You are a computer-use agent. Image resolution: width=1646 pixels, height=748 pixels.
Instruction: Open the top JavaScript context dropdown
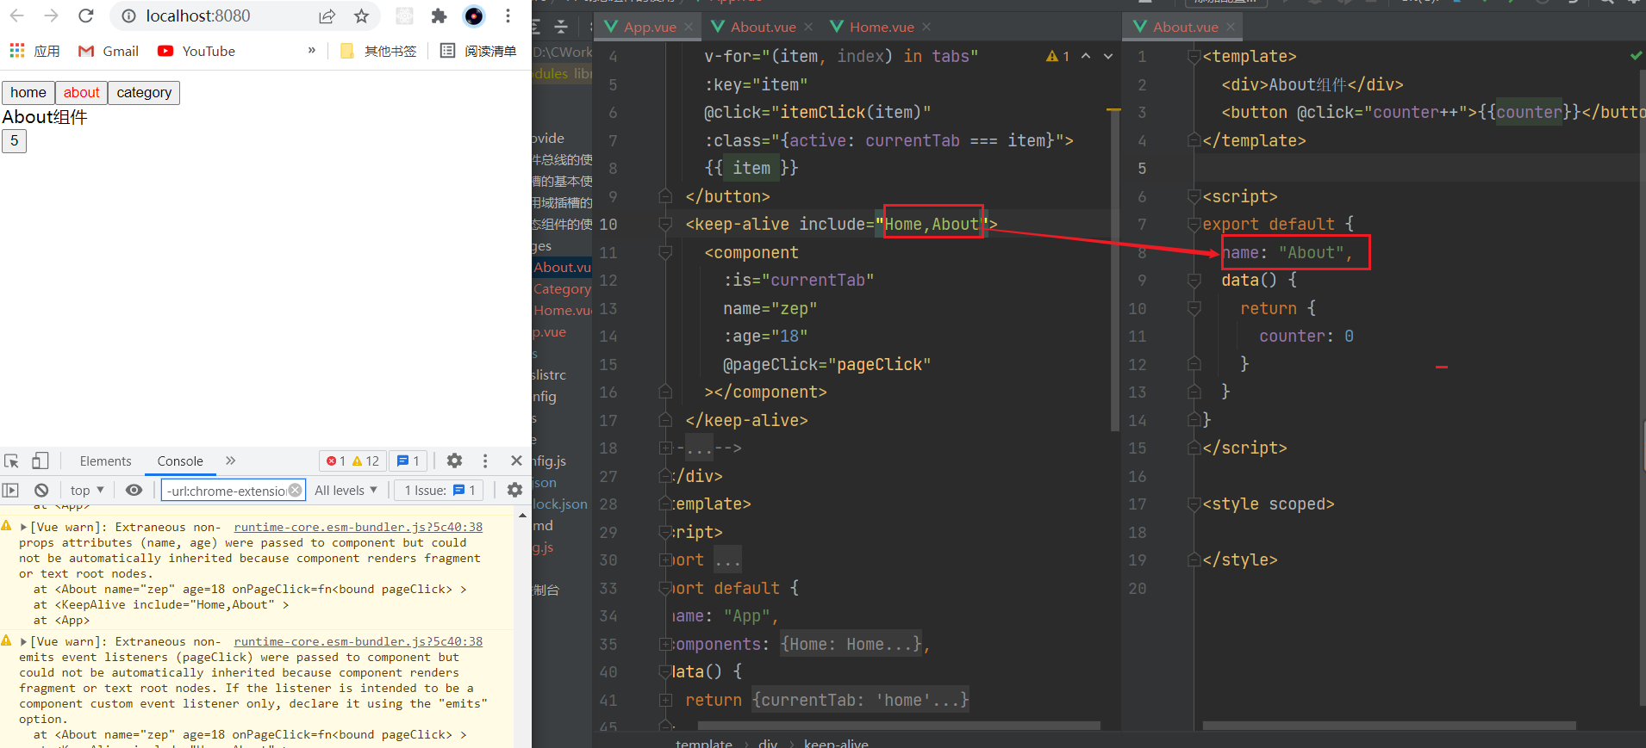pyautogui.click(x=87, y=490)
